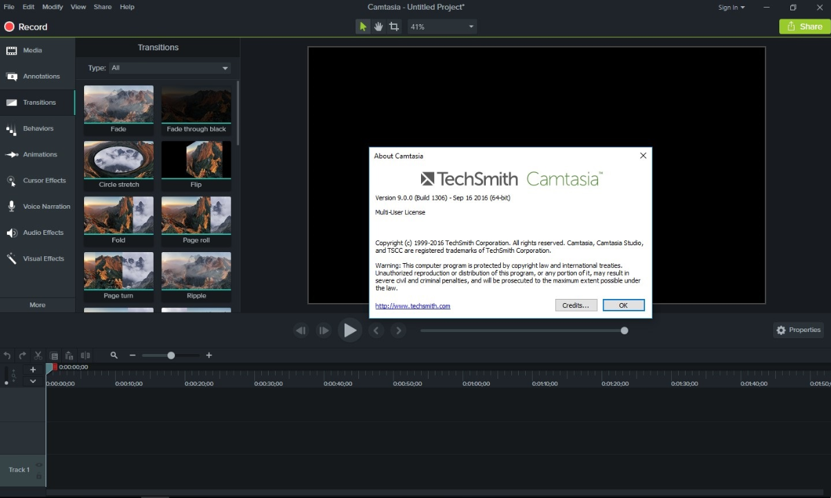Open the Help menu

tap(127, 7)
